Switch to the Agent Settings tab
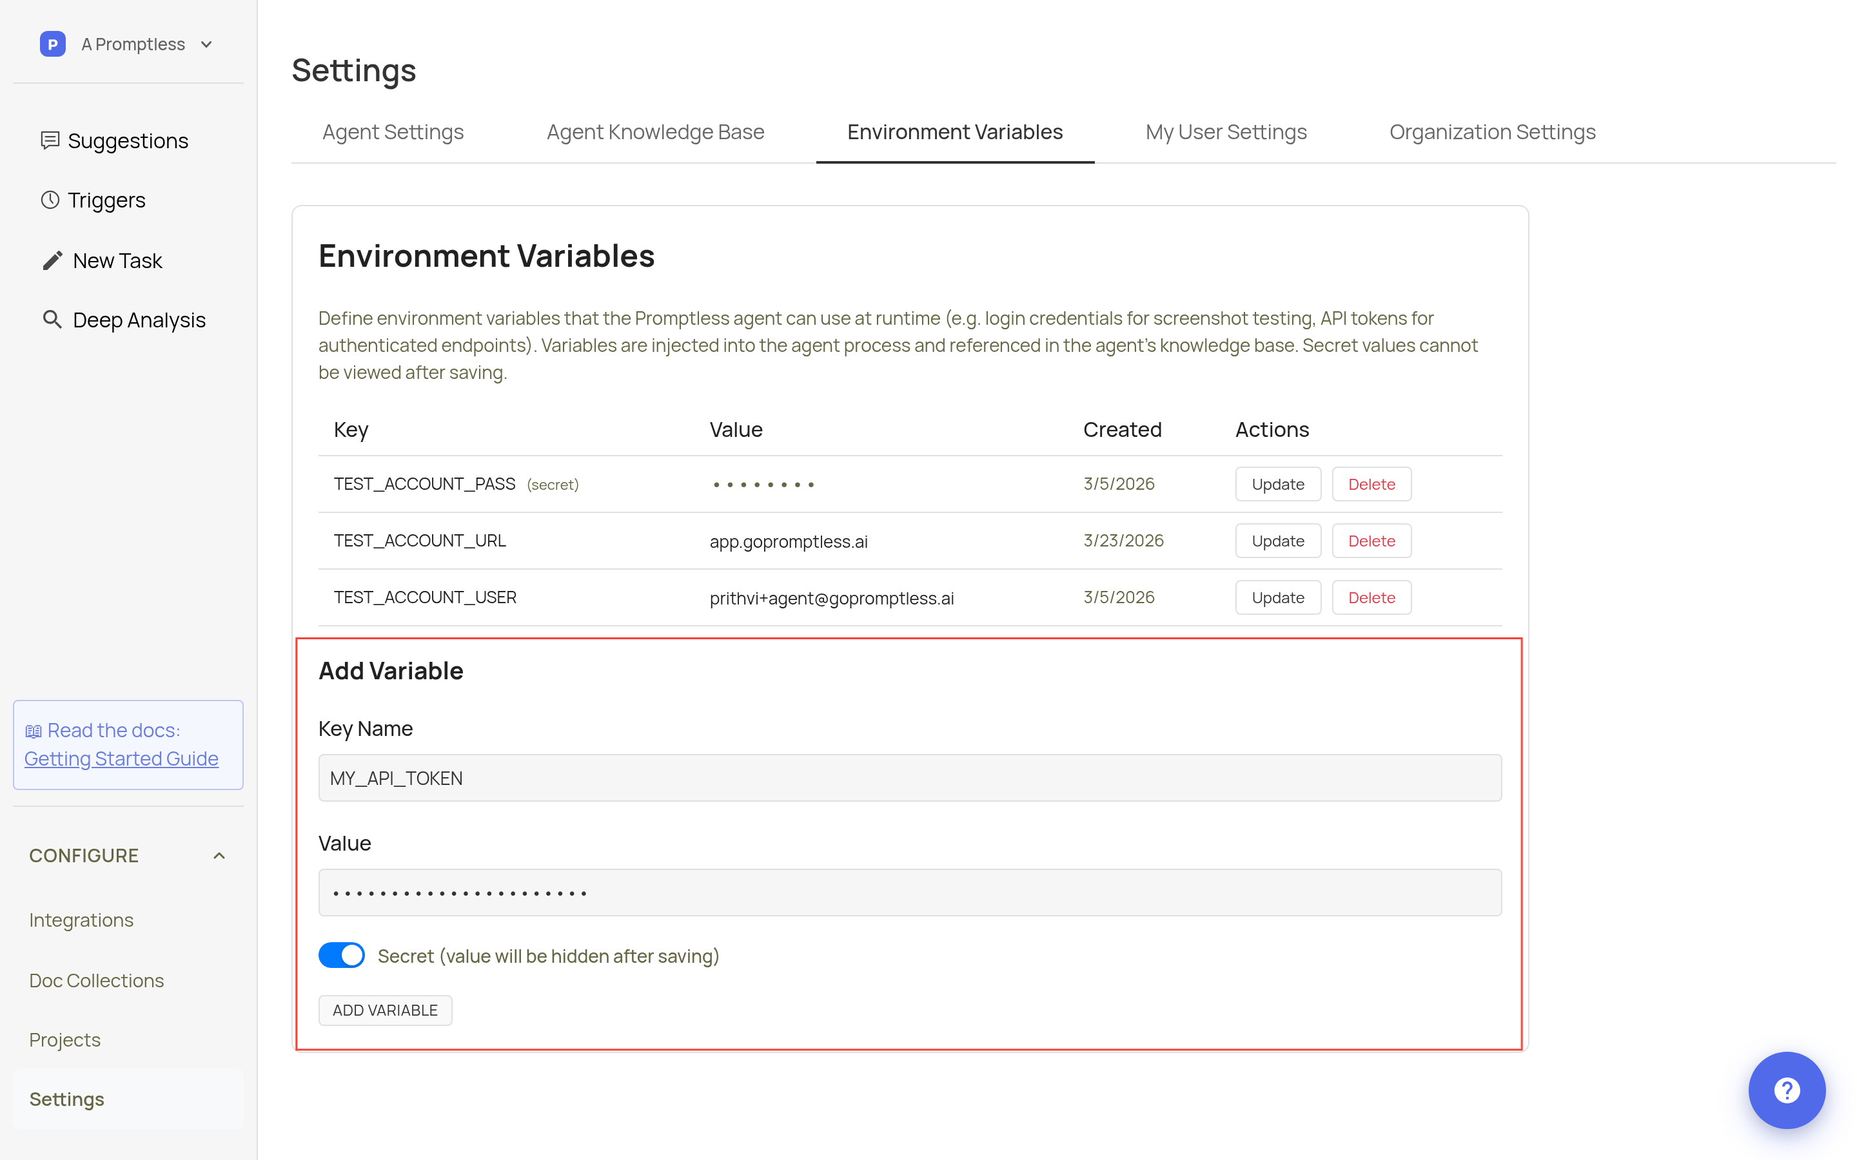 [x=392, y=131]
